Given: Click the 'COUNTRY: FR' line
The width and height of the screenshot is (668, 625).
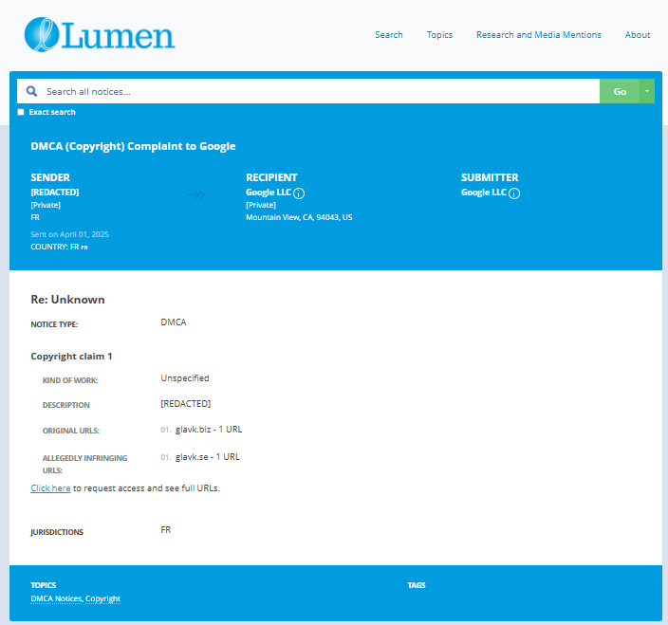Looking at the screenshot, I should [59, 247].
